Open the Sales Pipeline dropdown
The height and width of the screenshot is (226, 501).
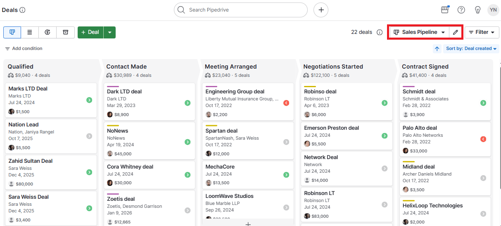[x=419, y=32]
